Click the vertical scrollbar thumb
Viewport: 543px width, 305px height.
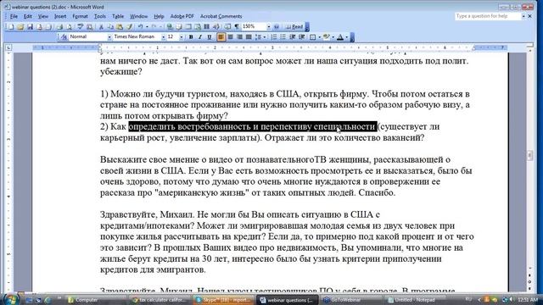(529, 156)
